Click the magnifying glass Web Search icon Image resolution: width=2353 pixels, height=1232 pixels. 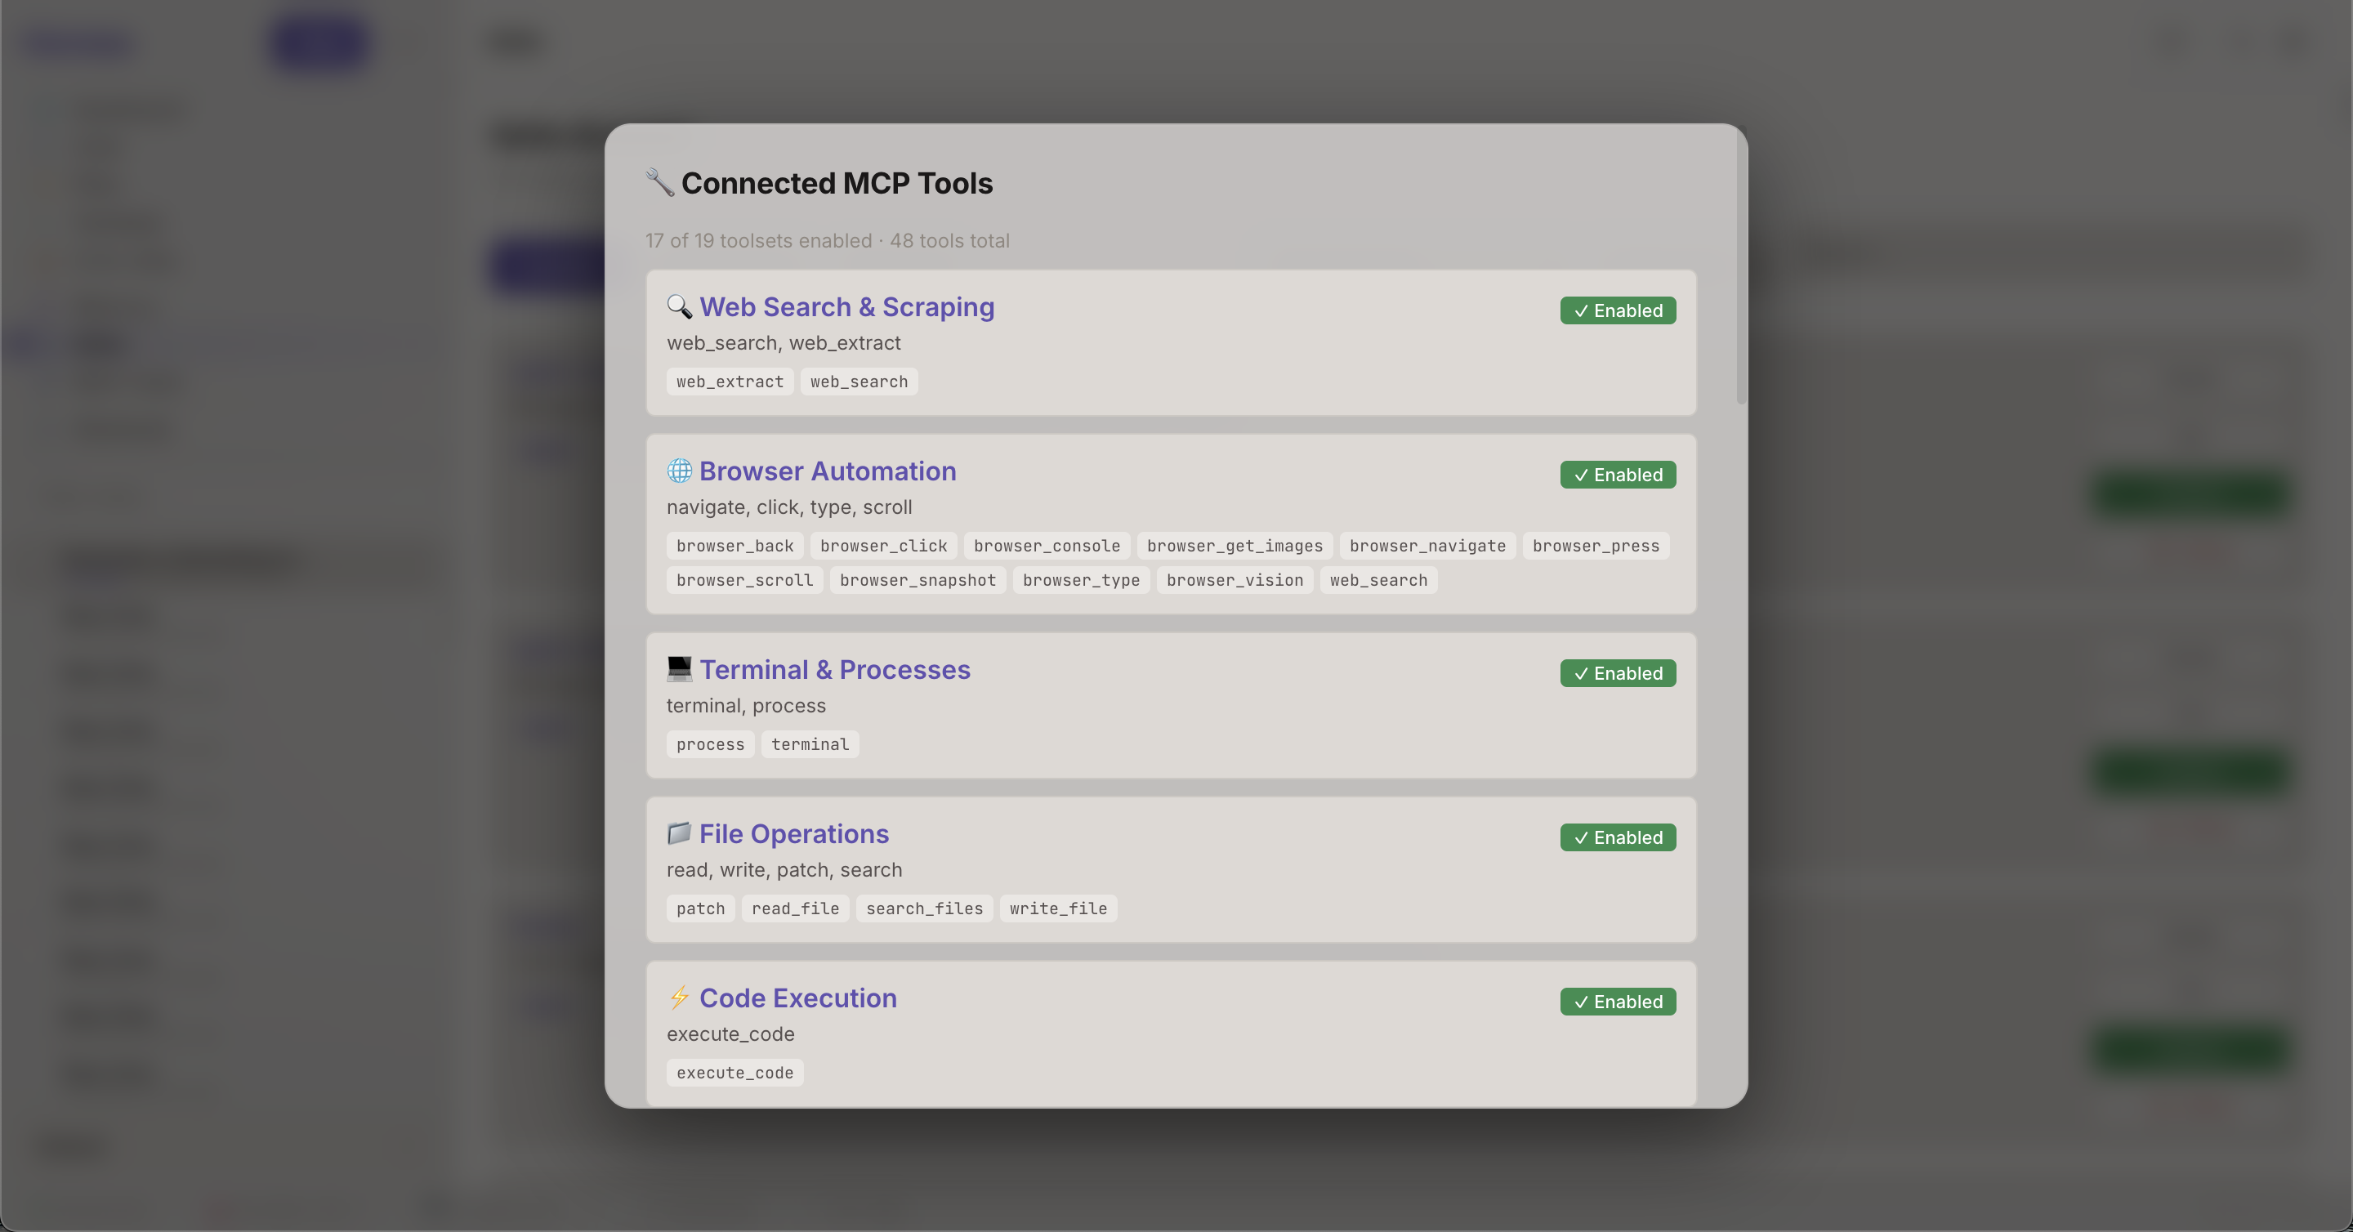click(x=679, y=307)
